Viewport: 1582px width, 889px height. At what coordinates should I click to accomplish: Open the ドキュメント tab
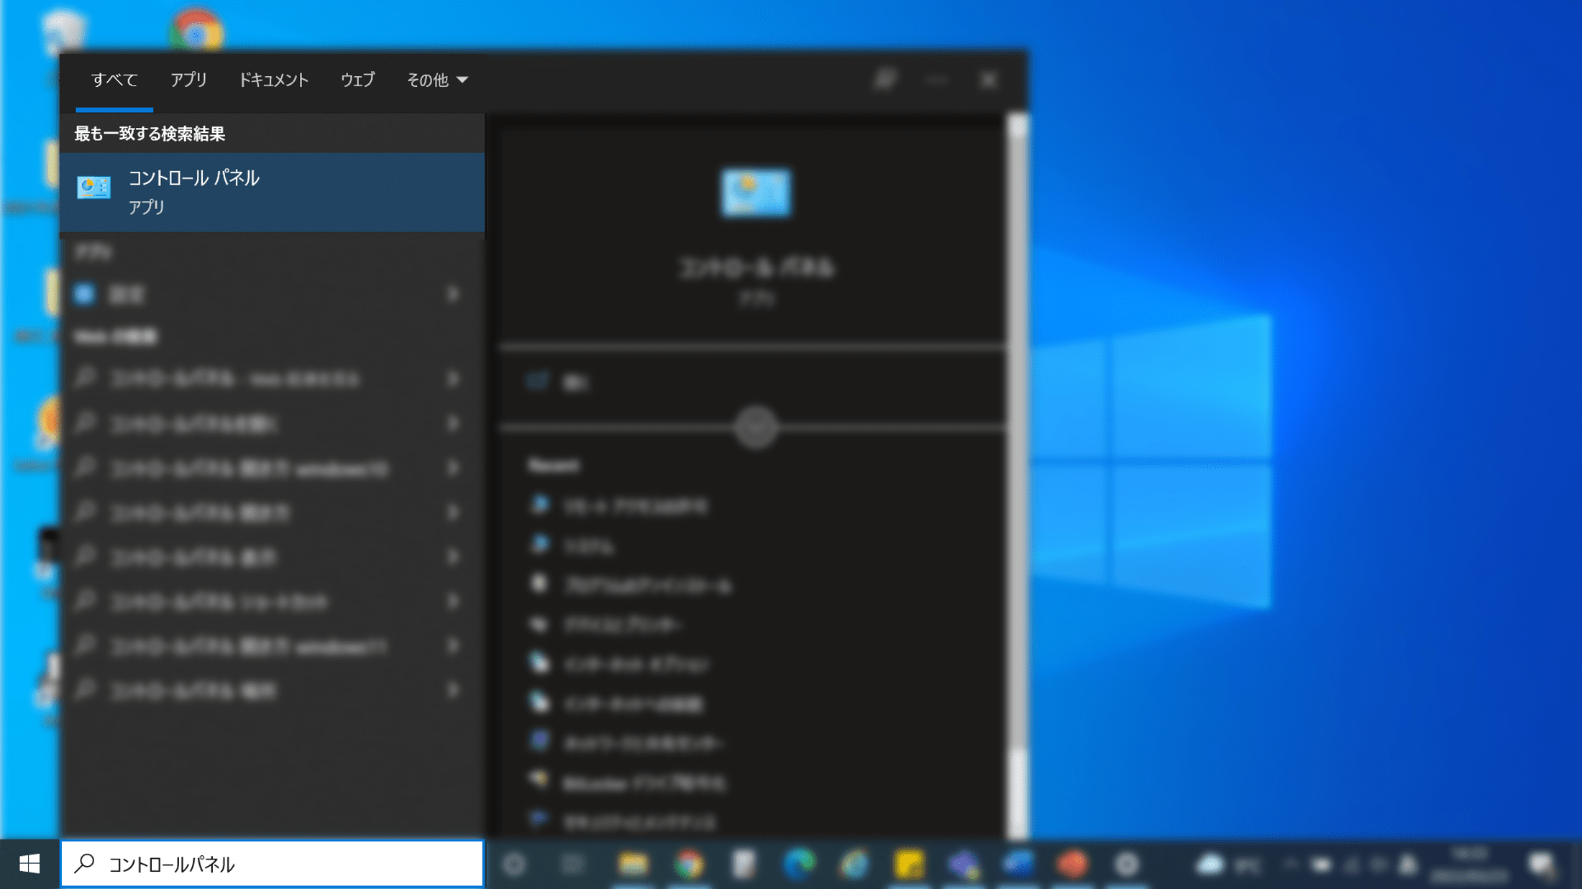click(x=273, y=80)
